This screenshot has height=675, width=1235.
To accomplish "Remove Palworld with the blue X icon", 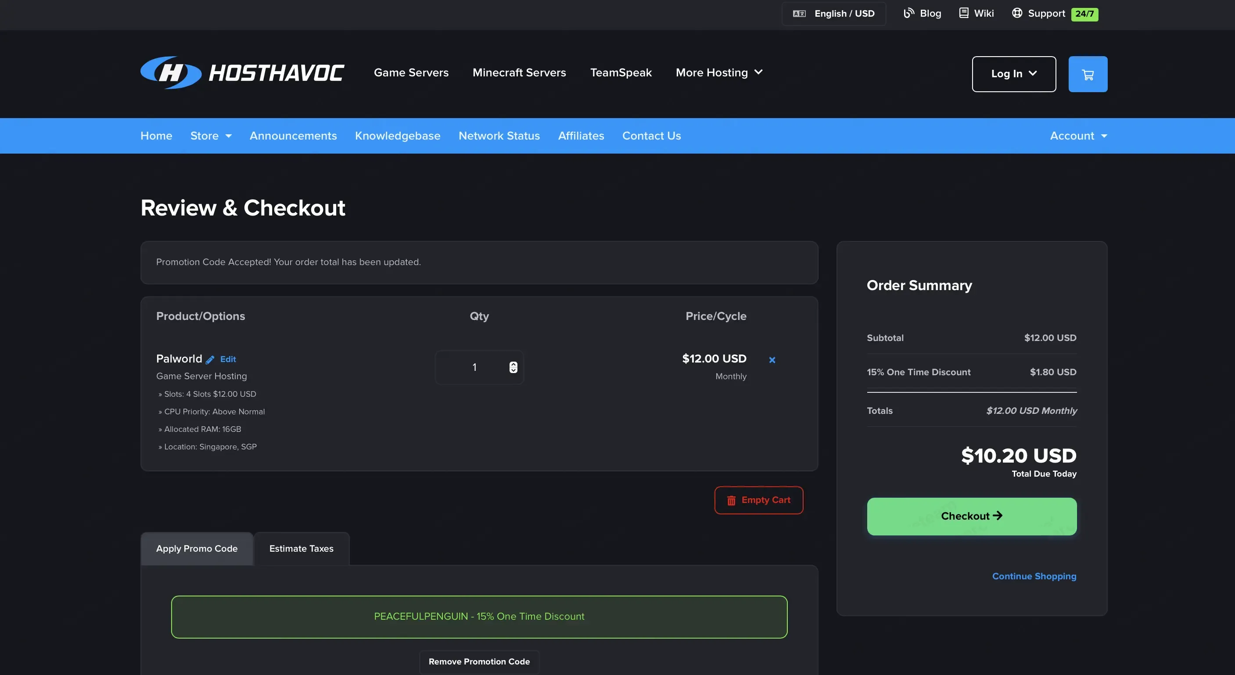I will 772,359.
